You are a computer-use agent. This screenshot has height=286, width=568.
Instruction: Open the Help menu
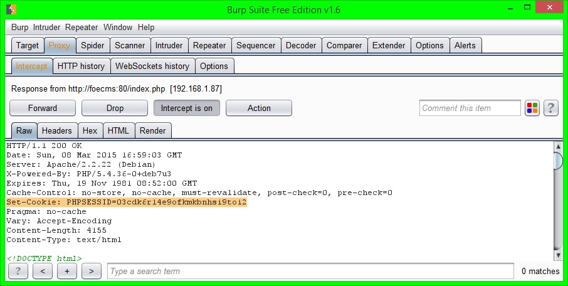click(146, 27)
